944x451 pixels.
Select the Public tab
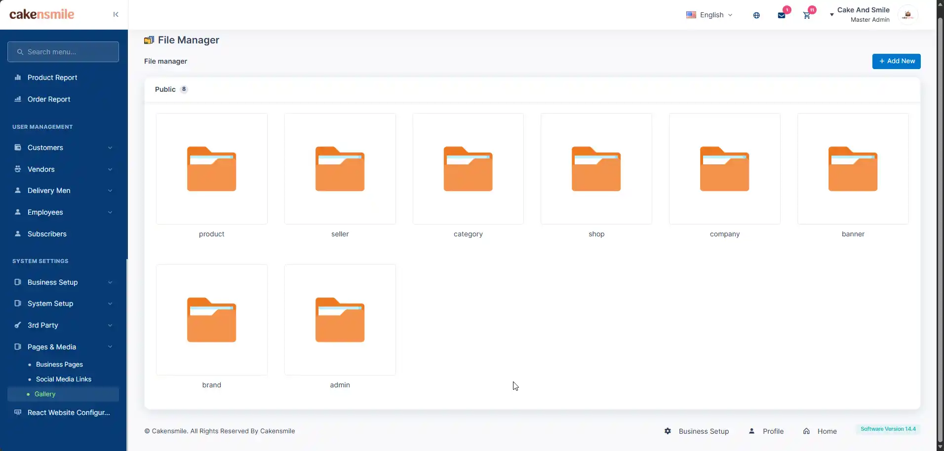coord(171,89)
